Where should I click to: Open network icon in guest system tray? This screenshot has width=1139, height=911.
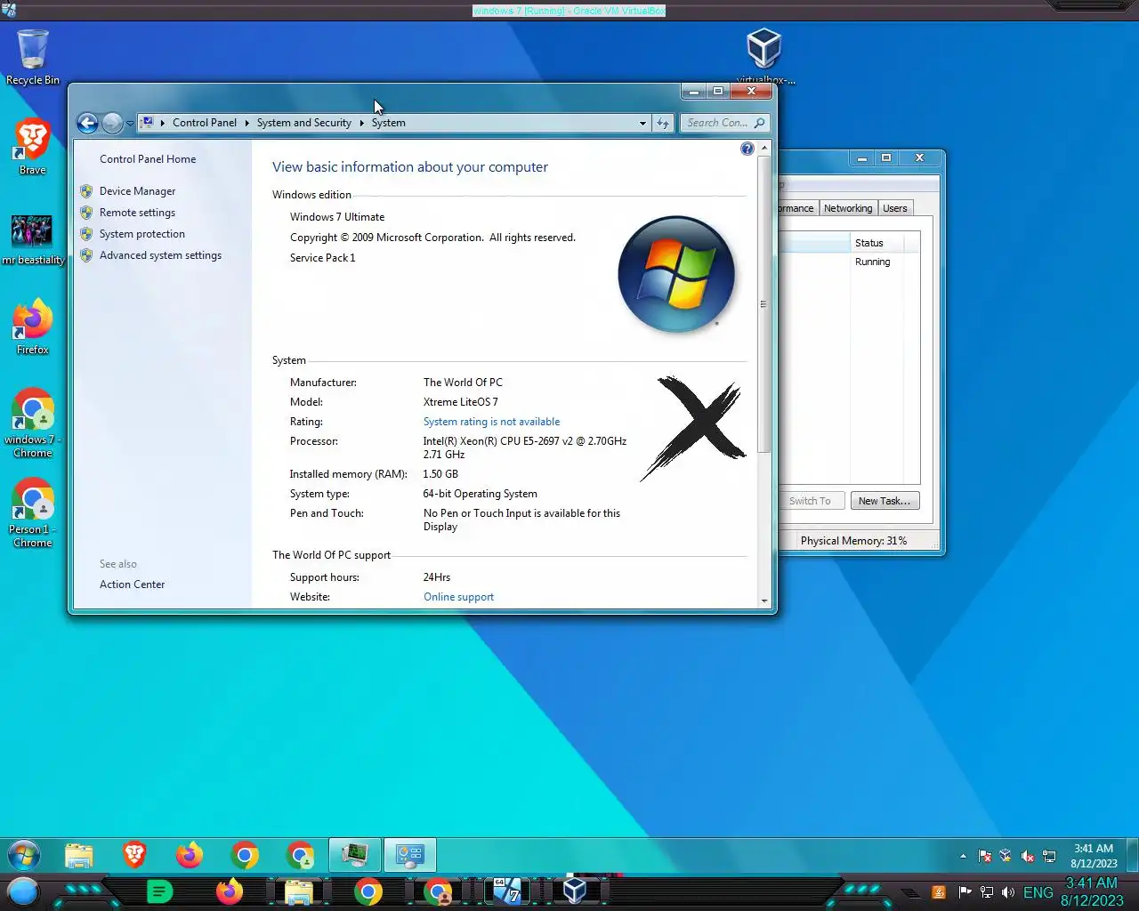coord(1049,857)
